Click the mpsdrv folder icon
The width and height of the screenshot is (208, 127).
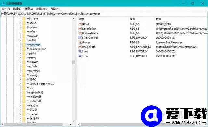tap(24, 53)
